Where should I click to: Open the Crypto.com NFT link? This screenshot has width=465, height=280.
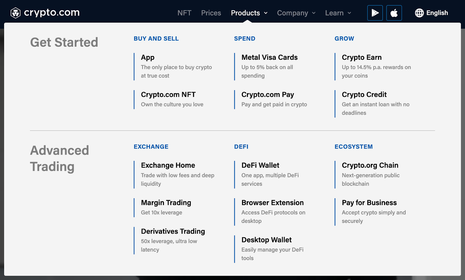168,94
